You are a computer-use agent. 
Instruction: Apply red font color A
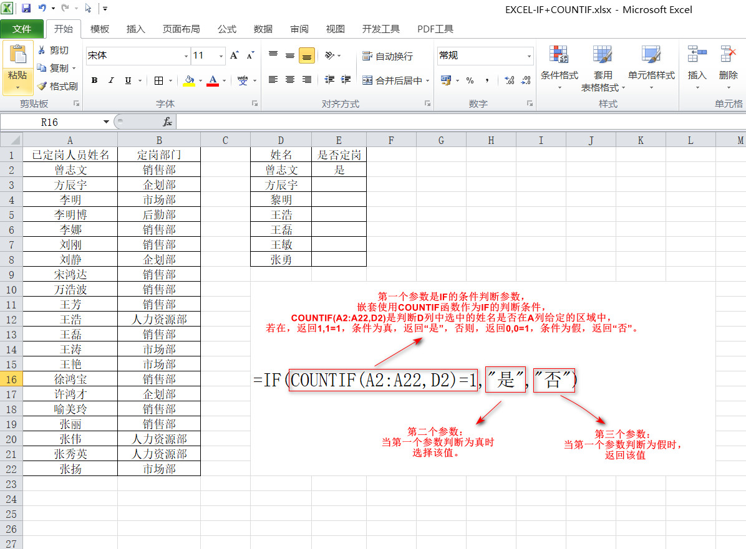pos(213,80)
